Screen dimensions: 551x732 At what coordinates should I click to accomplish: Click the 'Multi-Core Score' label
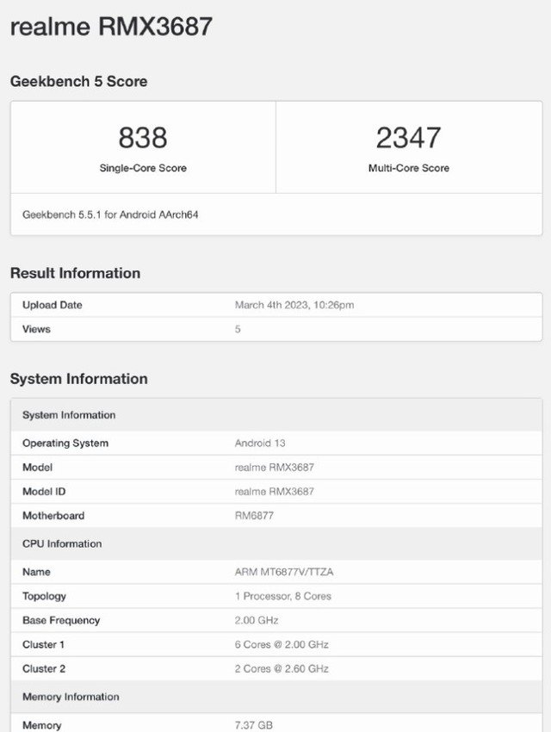[x=409, y=168]
